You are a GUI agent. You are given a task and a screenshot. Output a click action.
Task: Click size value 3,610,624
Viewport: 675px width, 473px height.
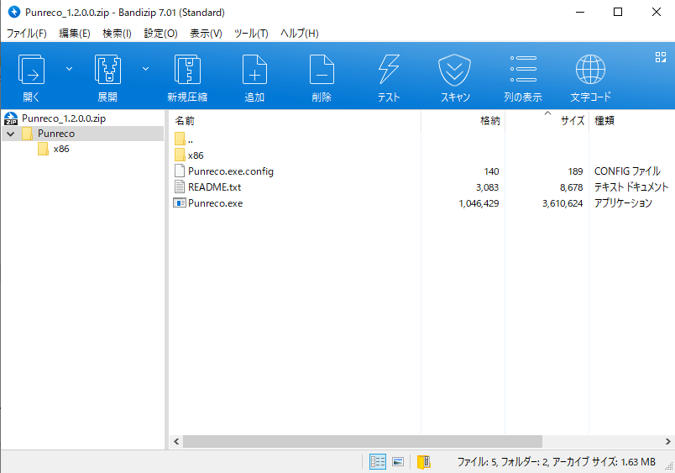[562, 203]
